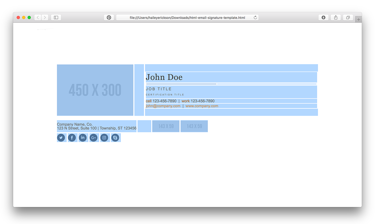
Task: Reload the page with the refresh icon
Action: pos(255,17)
